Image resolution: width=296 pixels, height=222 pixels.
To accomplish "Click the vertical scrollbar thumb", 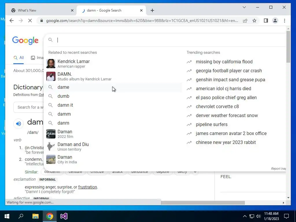I will click(288, 47).
